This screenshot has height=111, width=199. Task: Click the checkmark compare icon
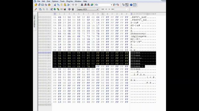tap(51, 9)
